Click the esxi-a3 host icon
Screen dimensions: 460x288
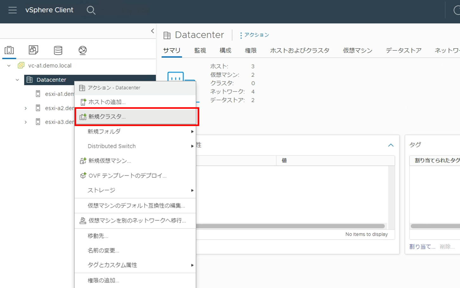[38, 122]
